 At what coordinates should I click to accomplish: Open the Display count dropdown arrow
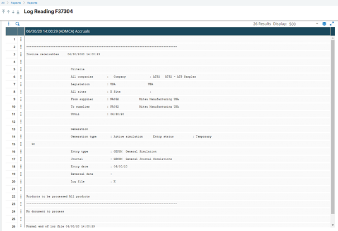pyautogui.click(x=317, y=24)
